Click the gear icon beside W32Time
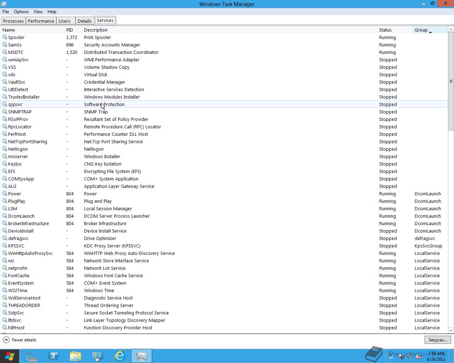The height and width of the screenshot is (363, 454). click(x=5, y=290)
